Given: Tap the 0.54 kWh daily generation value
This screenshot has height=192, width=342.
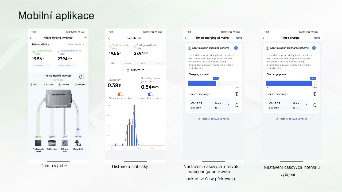Looking at the screenshot, I should (150, 87).
